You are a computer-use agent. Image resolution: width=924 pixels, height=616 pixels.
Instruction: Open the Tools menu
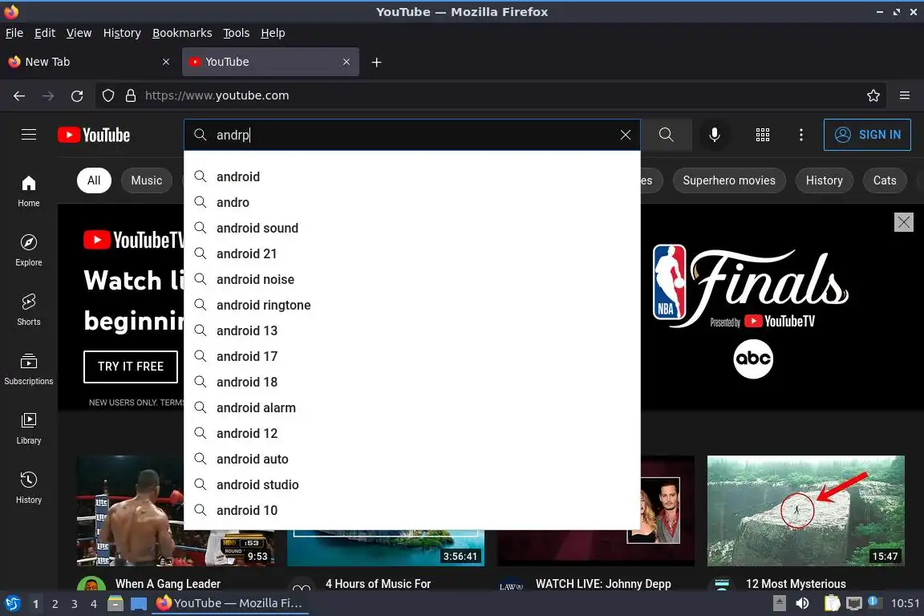(x=237, y=33)
